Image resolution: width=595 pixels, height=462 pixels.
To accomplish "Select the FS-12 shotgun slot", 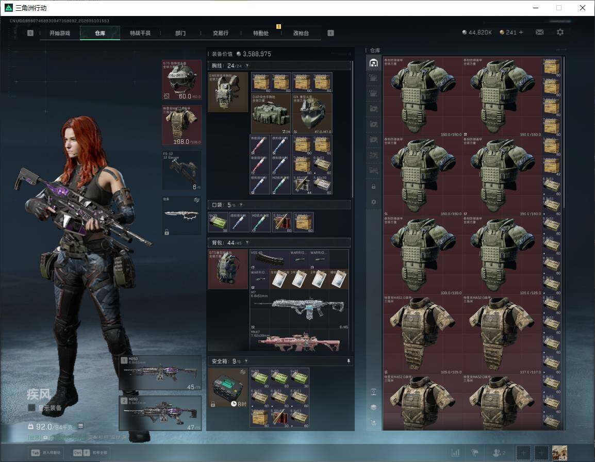I will (x=182, y=171).
